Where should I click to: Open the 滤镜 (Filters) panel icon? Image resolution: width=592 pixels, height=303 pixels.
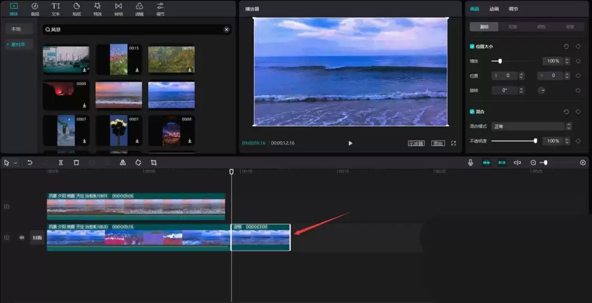tap(139, 8)
